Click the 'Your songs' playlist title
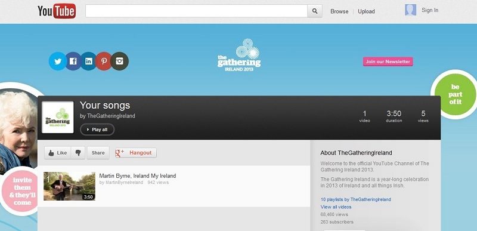The image size is (477, 231). pos(105,105)
